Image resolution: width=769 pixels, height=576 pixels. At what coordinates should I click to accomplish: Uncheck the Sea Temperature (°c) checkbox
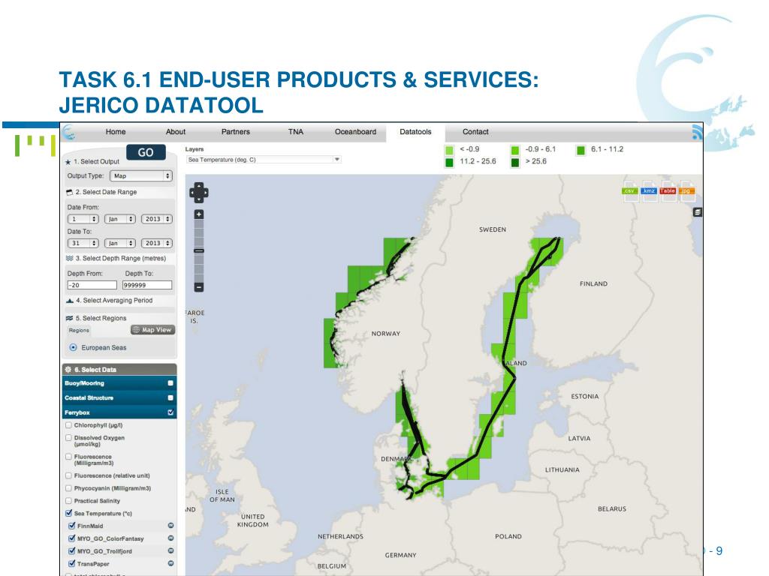68,513
